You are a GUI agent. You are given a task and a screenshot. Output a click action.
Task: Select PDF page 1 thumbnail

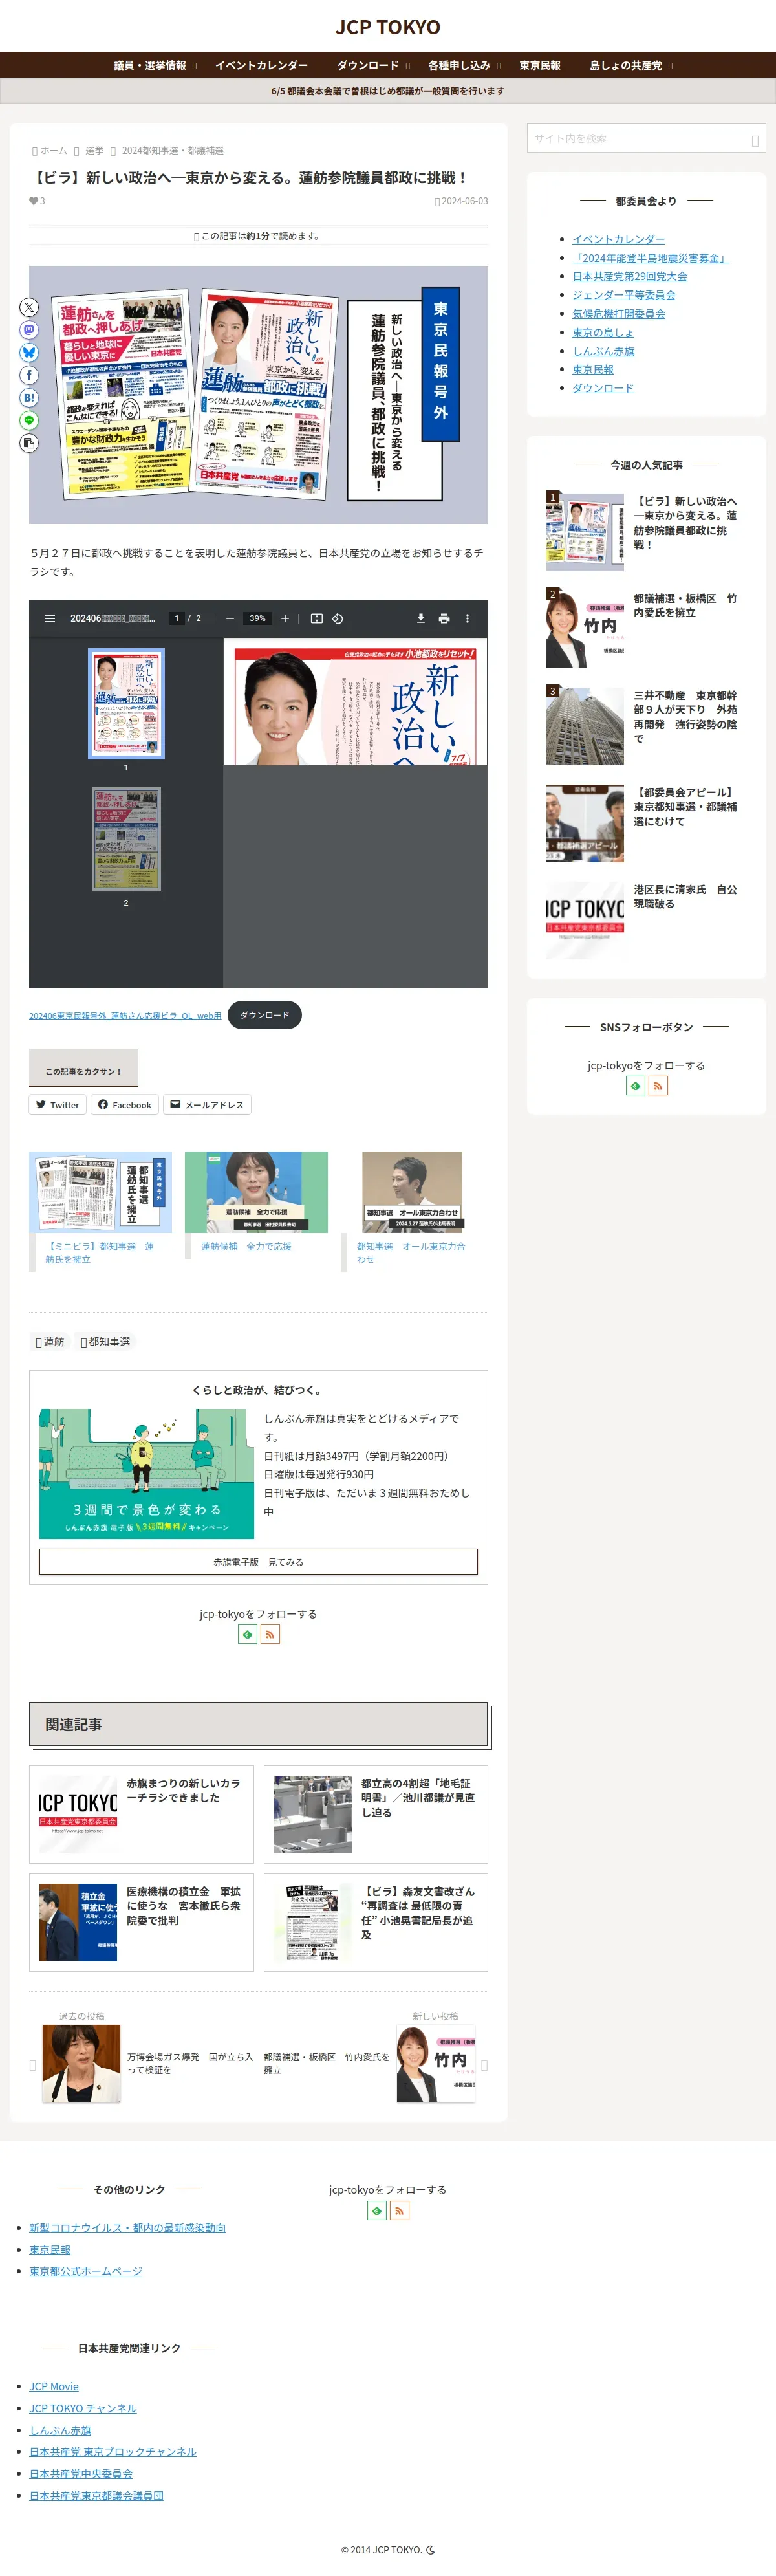[x=126, y=704]
